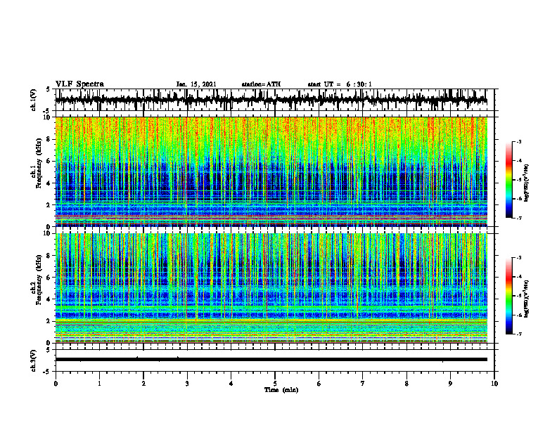Click the time axis tick label '10'
557x430 pixels.
[494, 384]
